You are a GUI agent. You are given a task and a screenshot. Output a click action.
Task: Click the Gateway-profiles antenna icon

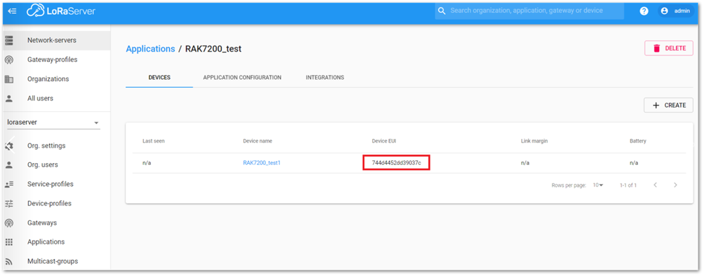[x=9, y=60]
